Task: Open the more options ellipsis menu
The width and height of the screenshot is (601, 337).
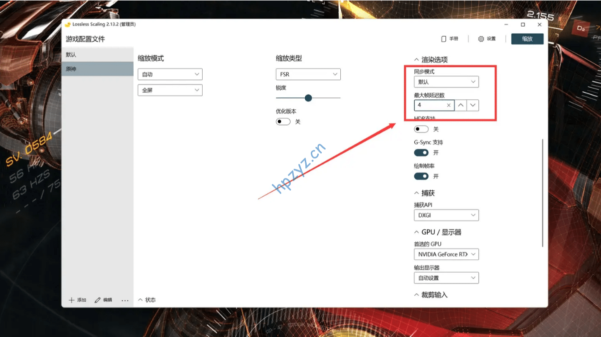Action: tap(125, 300)
